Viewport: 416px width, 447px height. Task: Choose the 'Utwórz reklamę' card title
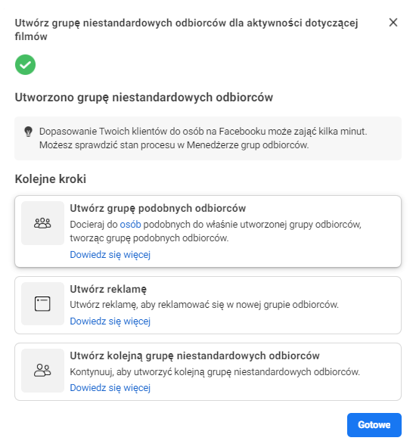tap(108, 289)
